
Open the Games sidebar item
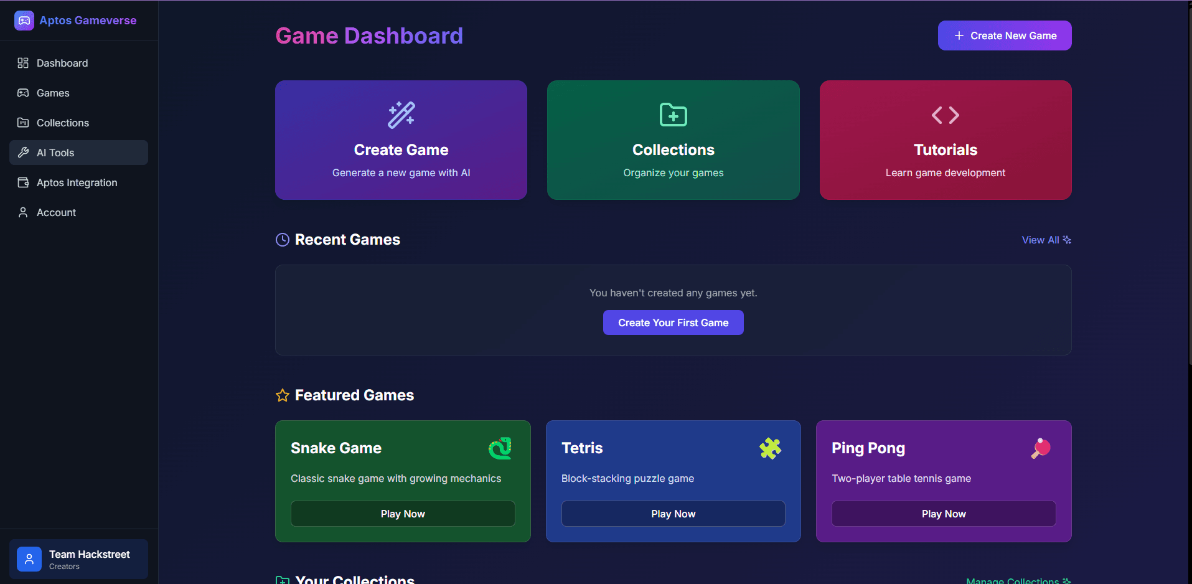tap(53, 93)
